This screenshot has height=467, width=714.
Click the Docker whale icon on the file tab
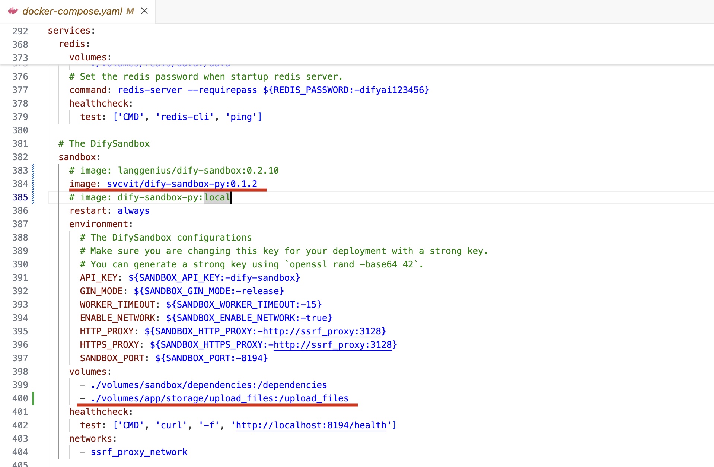(13, 11)
